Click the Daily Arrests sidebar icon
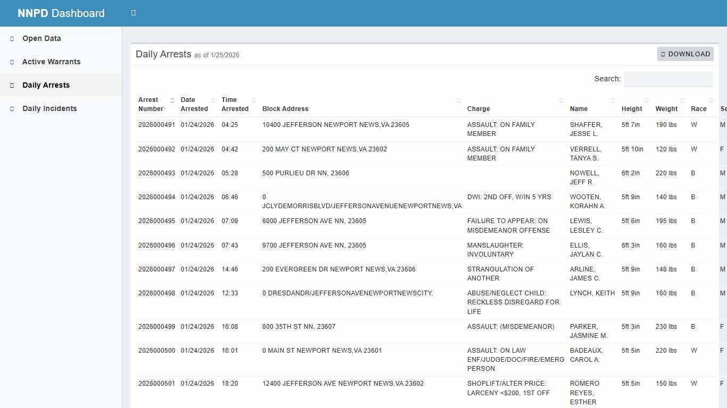The image size is (727, 408). pyautogui.click(x=11, y=85)
